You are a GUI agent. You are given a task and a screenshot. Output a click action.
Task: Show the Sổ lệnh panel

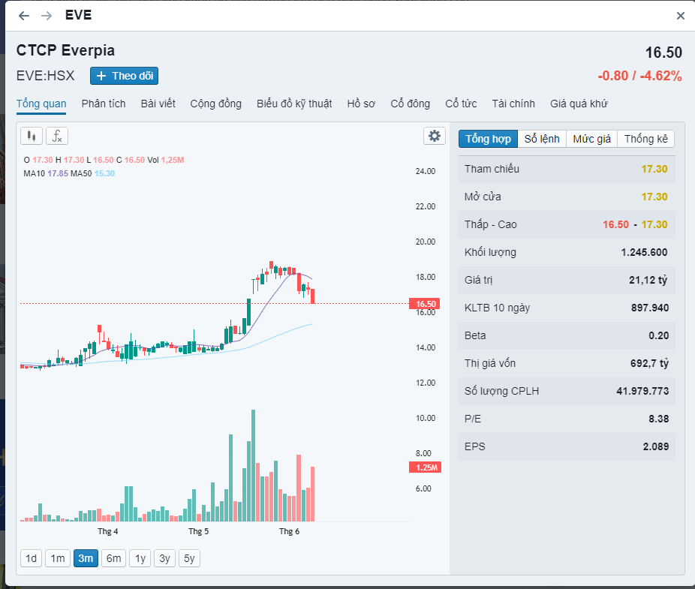click(x=542, y=139)
